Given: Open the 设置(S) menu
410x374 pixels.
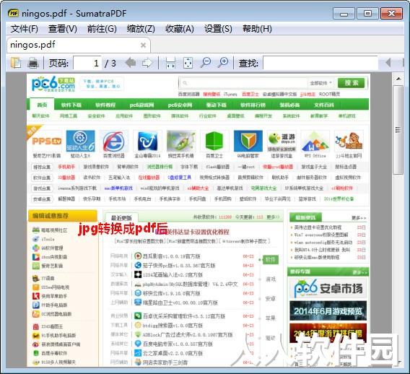Looking at the screenshot, I should pos(218,29).
